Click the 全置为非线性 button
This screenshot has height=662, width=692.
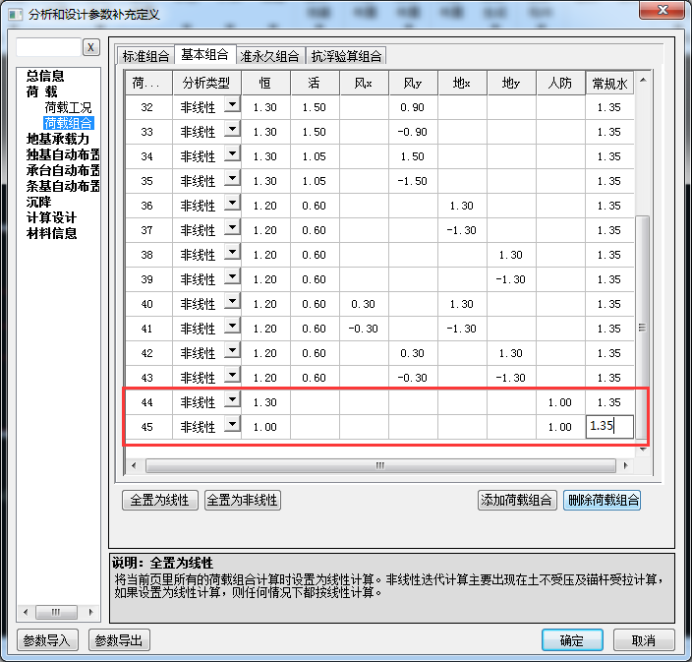(242, 500)
